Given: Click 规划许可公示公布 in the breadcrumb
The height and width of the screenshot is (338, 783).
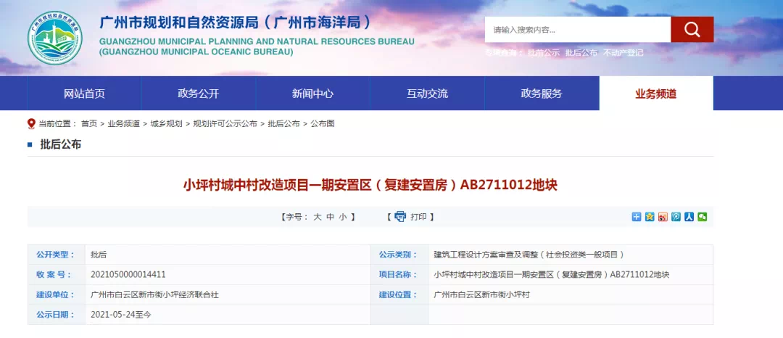Looking at the screenshot, I should point(225,124).
